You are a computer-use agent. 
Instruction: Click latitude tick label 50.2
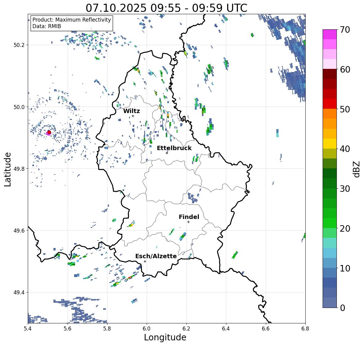pos(19,45)
